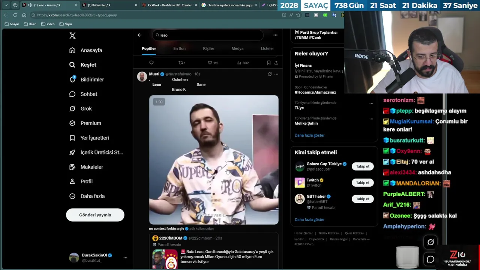Switch to the Popüler tab
The width and height of the screenshot is (480, 270).
149,48
